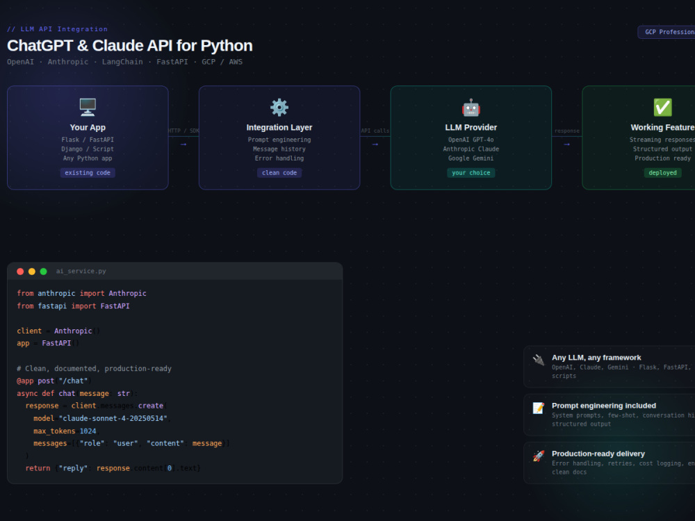Click the client = Anthropic() code line
Image resolution: width=695 pixels, height=521 pixels.
(58, 331)
